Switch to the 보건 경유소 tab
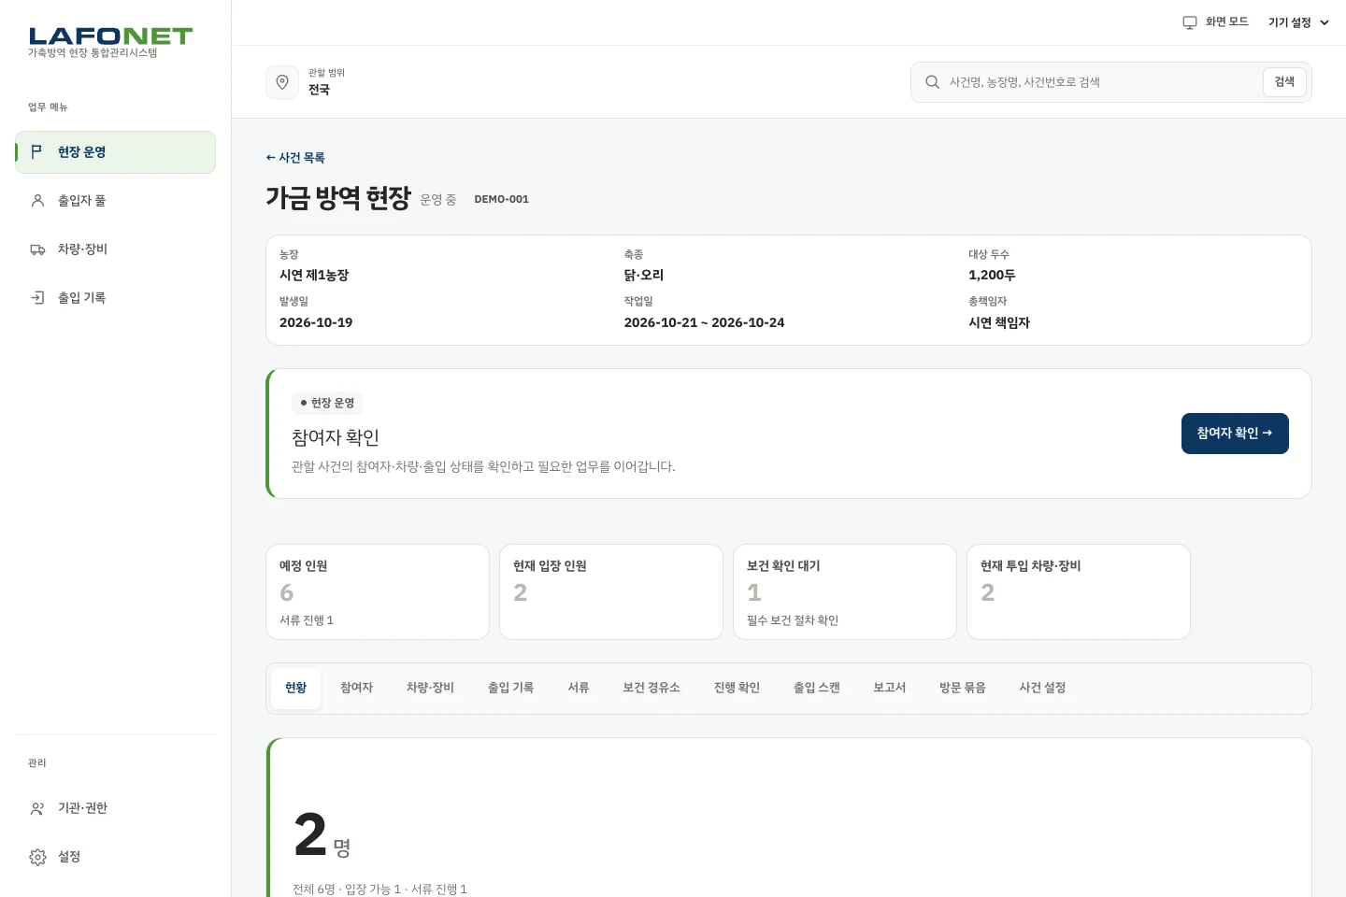Screen dimensions: 1346x897 652,689
